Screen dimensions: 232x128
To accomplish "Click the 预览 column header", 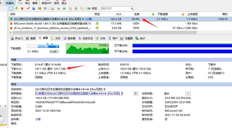I will 97,14.
